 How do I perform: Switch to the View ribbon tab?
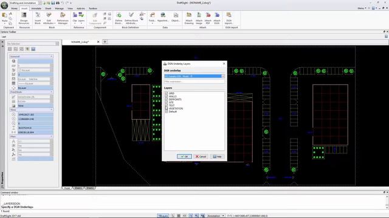[x=71, y=8]
